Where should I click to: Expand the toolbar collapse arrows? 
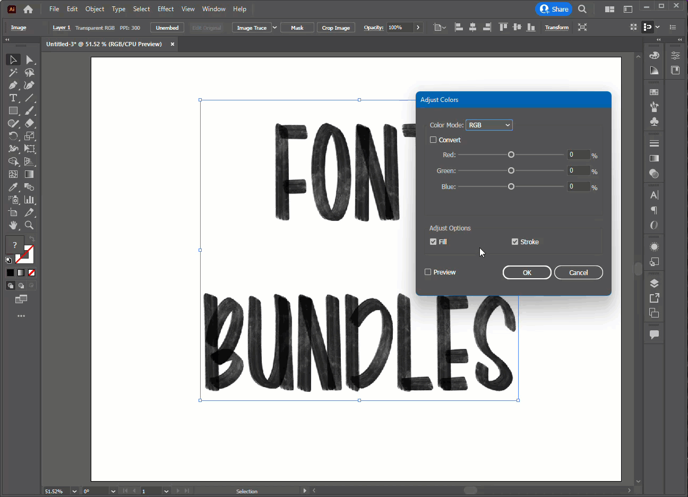[7, 40]
